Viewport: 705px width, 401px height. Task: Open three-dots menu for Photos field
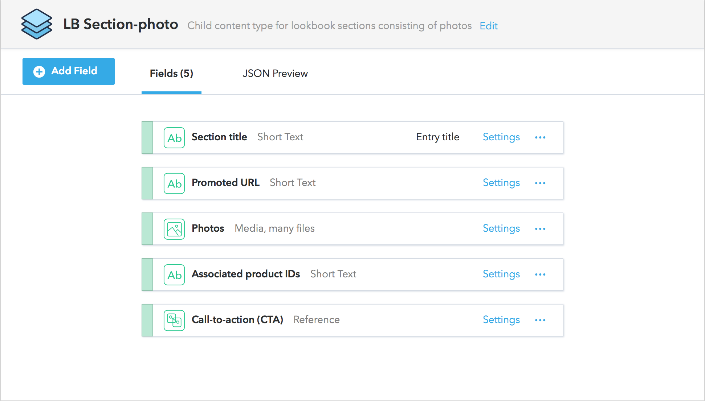pyautogui.click(x=540, y=229)
